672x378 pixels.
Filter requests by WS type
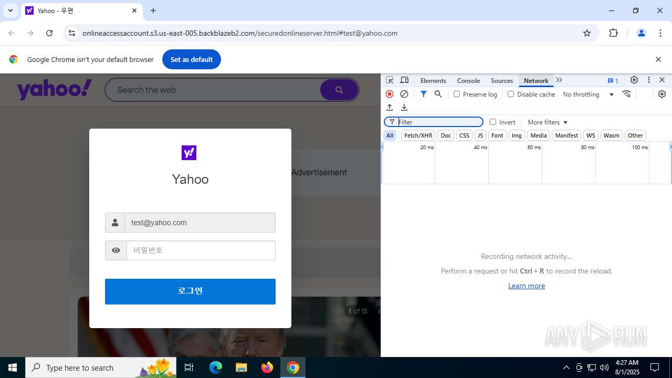(591, 135)
